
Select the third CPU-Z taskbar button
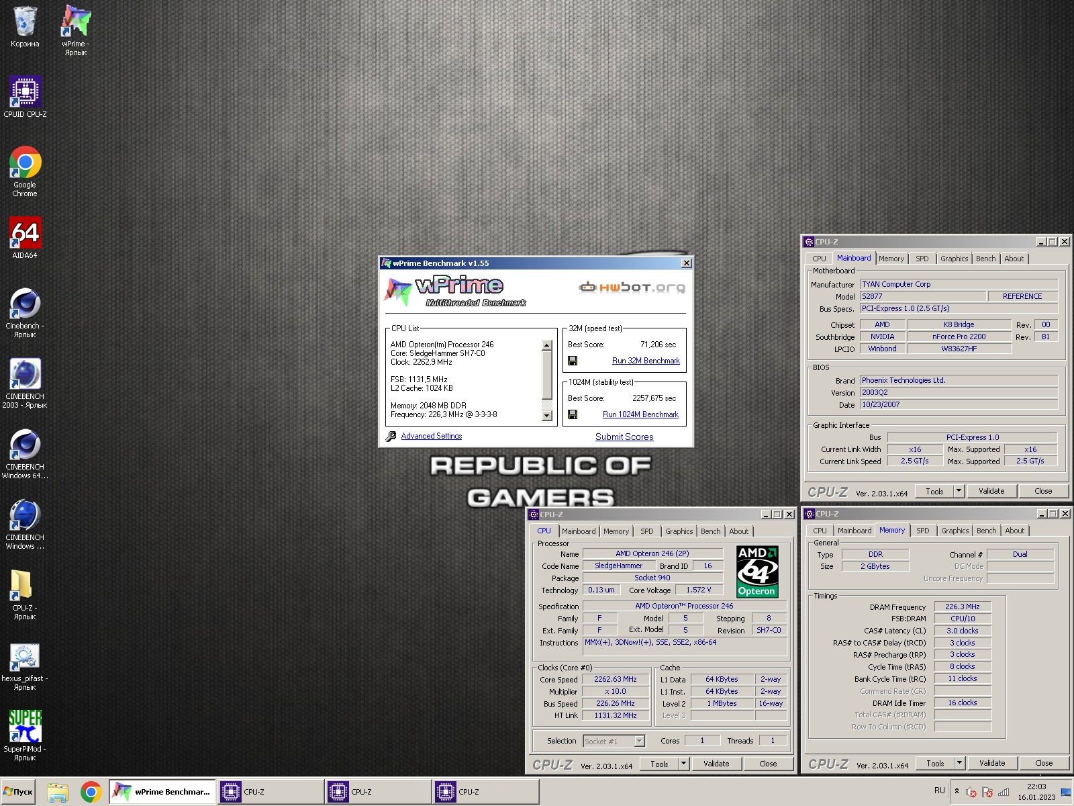pyautogui.click(x=485, y=792)
